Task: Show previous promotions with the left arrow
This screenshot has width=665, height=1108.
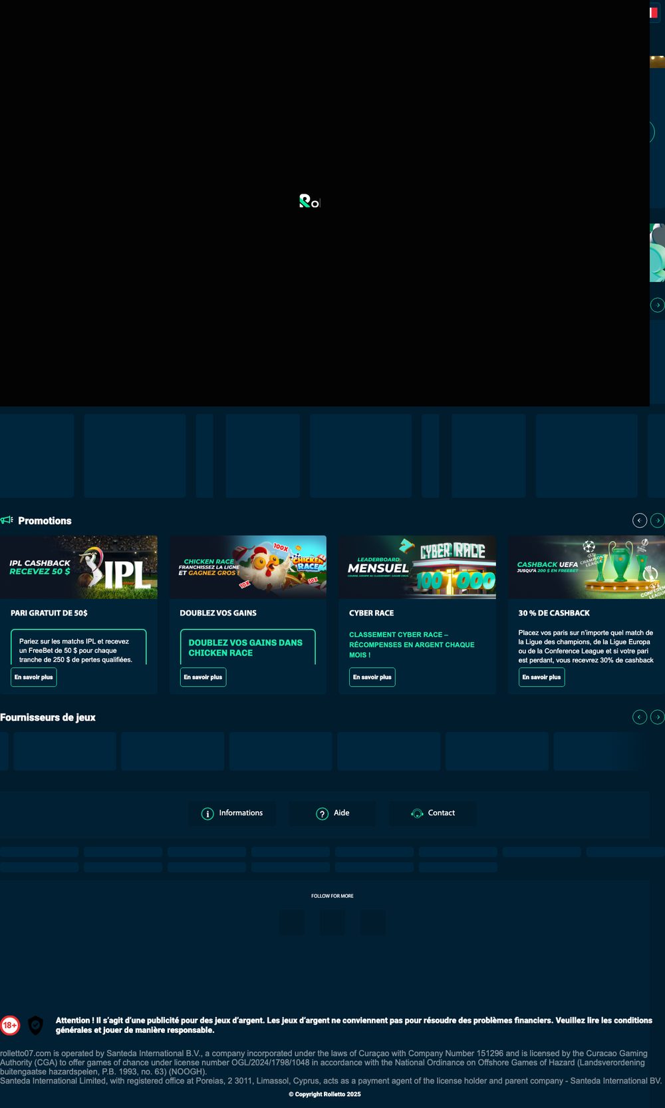Action: 640,520
